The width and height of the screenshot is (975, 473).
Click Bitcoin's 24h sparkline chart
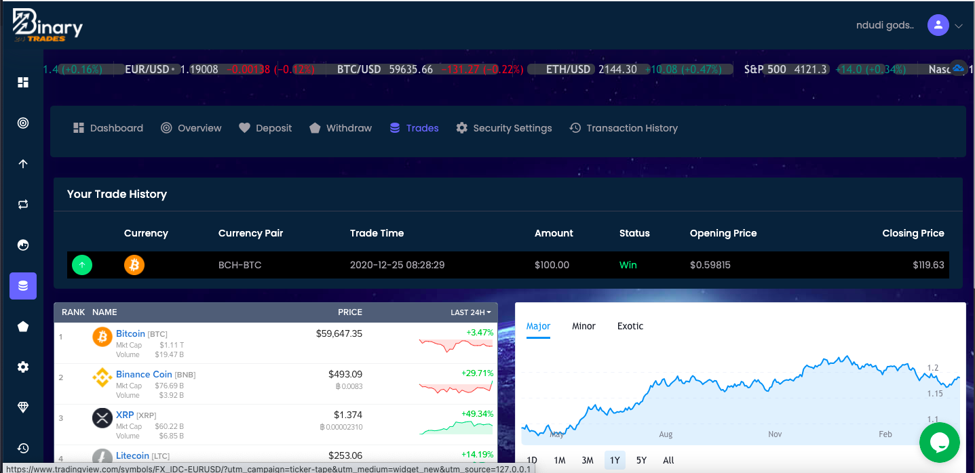click(456, 345)
